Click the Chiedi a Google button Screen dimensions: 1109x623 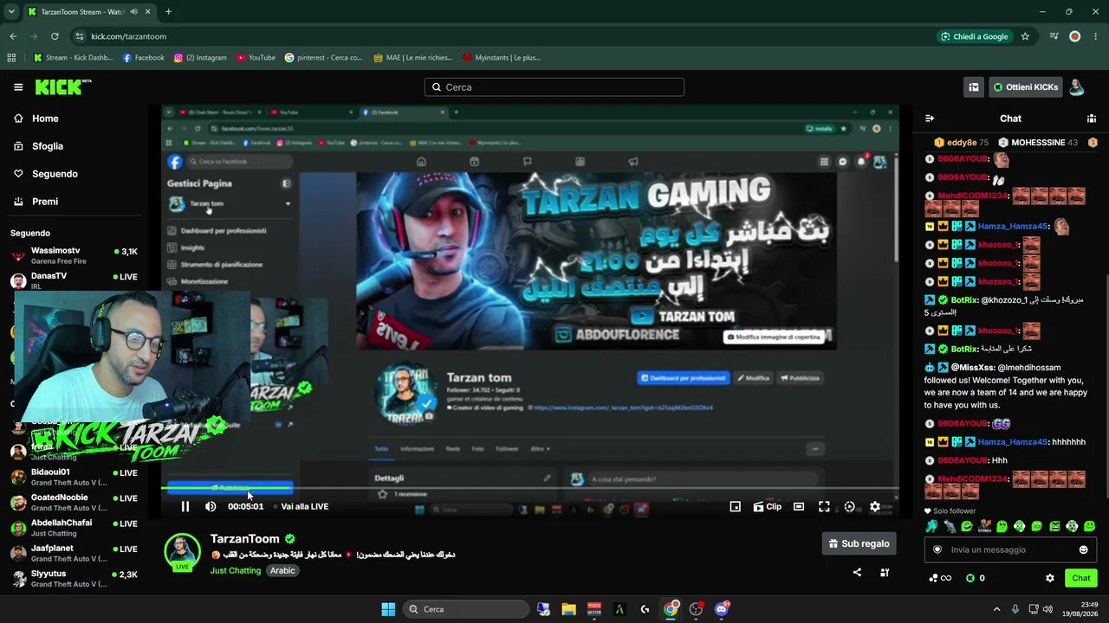(x=976, y=36)
